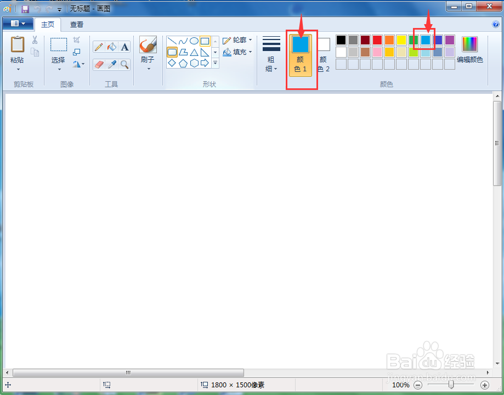504x395 pixels.
Task: Select the Eraser tool
Action: coord(99,65)
